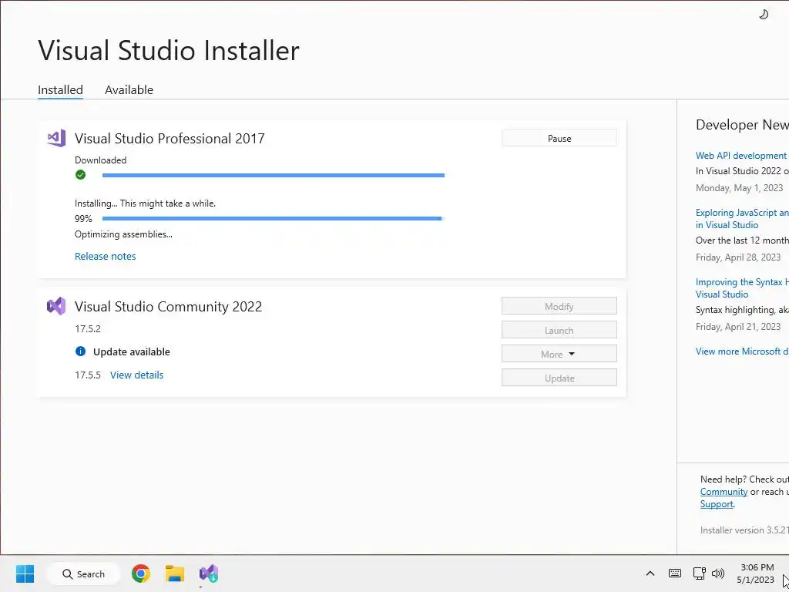Click the 99% progress value
The image size is (789, 592).
point(83,218)
